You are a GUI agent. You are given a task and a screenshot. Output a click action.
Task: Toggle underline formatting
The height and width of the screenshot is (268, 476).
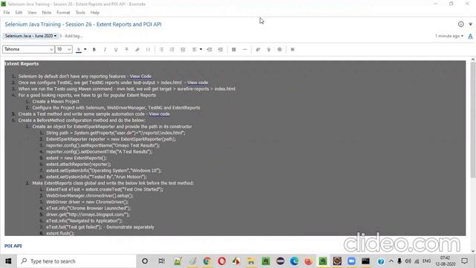click(116, 50)
